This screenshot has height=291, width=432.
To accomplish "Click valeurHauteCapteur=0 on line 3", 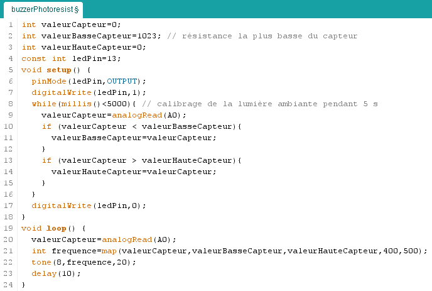I will coord(84,47).
